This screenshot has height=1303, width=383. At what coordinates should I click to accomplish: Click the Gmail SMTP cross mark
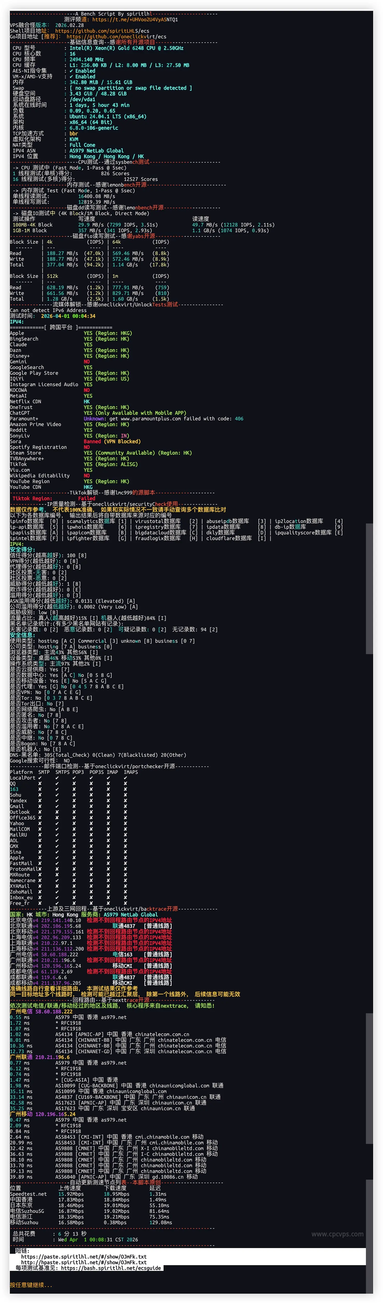40,806
